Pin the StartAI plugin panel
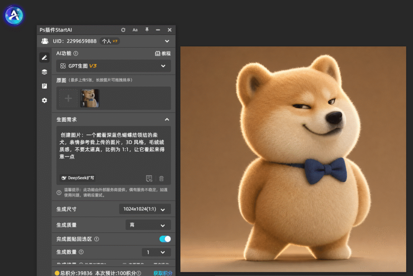 (147, 30)
